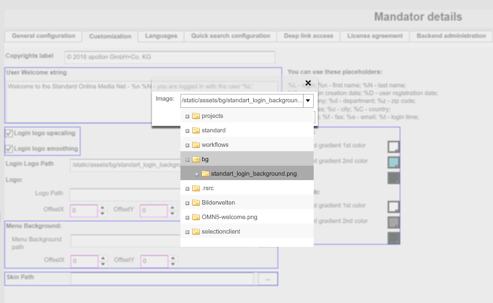Select the selectionclient folder icon
The height and width of the screenshot is (303, 493).
(196, 232)
